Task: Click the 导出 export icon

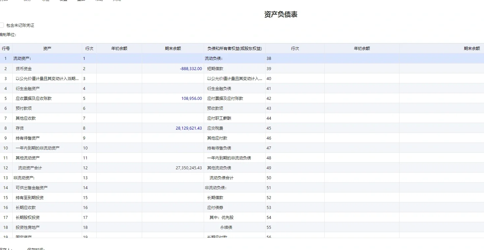Action: click(46, 1)
